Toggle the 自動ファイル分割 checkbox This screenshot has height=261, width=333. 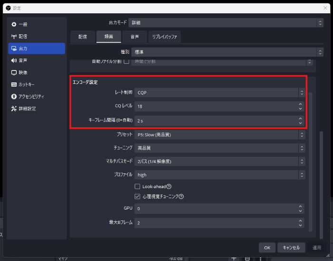(127, 61)
